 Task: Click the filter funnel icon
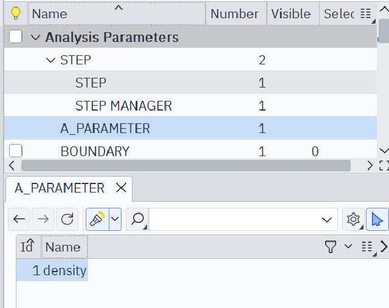(x=331, y=246)
